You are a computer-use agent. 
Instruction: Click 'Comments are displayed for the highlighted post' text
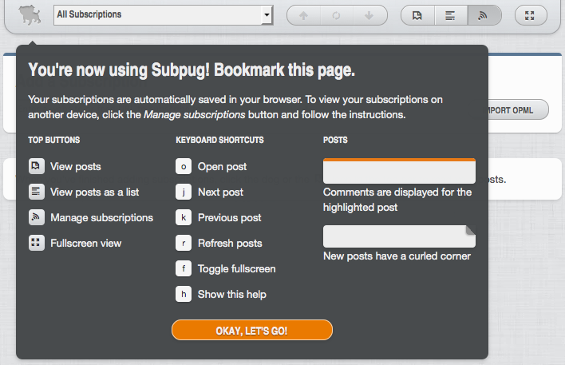click(397, 200)
